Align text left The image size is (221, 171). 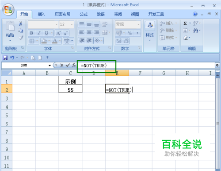point(81,32)
